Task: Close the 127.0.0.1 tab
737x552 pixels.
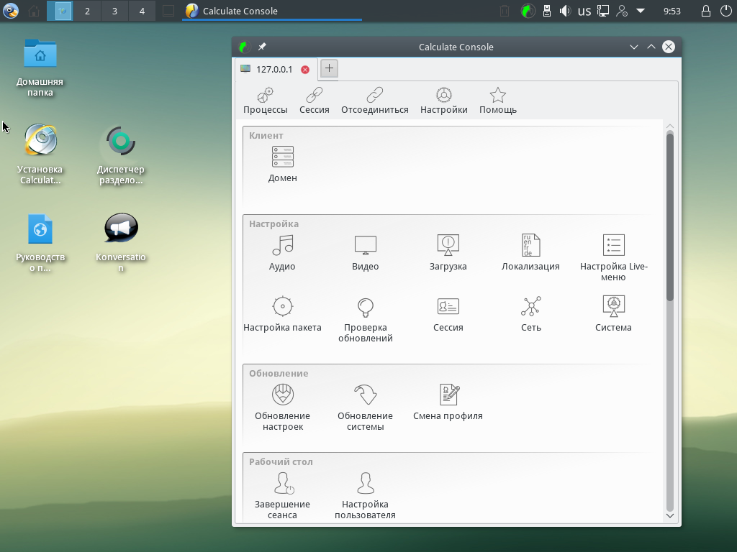Action: 305,70
